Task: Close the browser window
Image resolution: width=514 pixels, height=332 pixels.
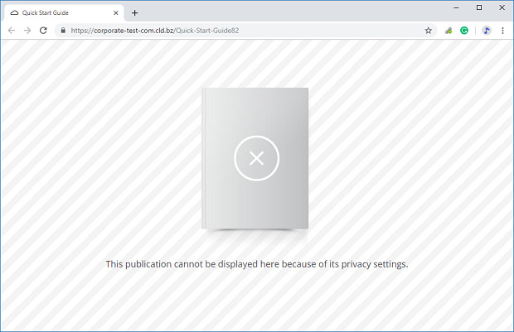Action: pos(502,7)
